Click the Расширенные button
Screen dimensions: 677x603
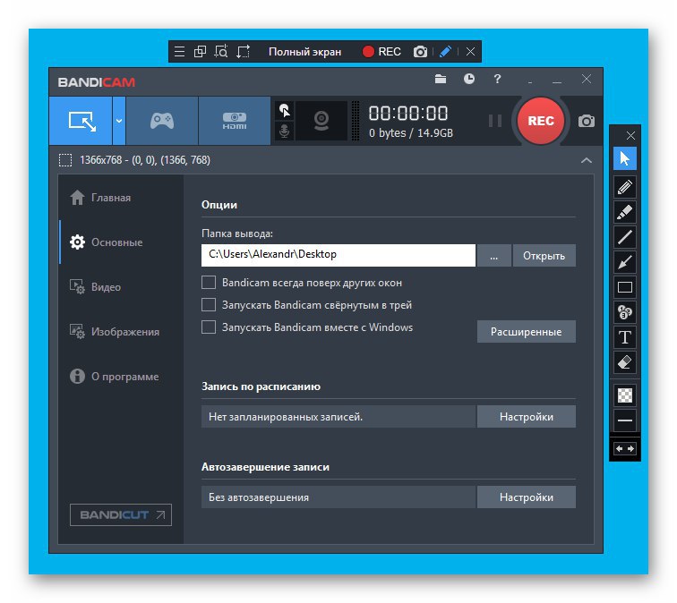[527, 332]
